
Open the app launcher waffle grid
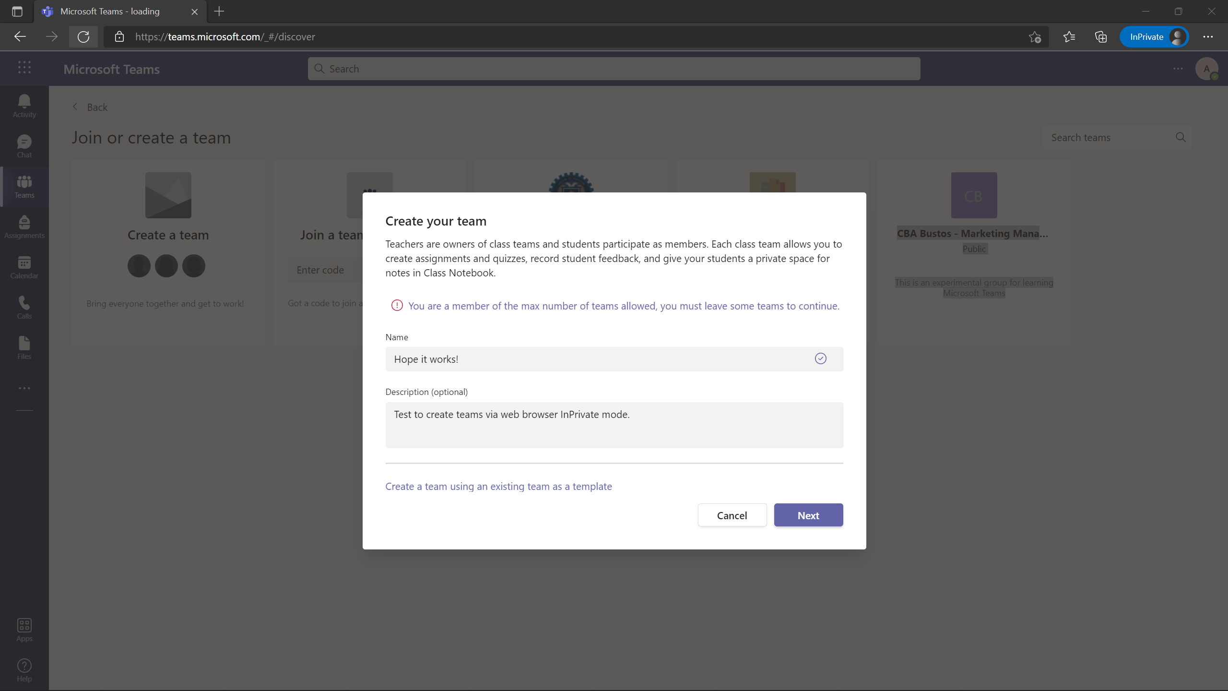(24, 68)
